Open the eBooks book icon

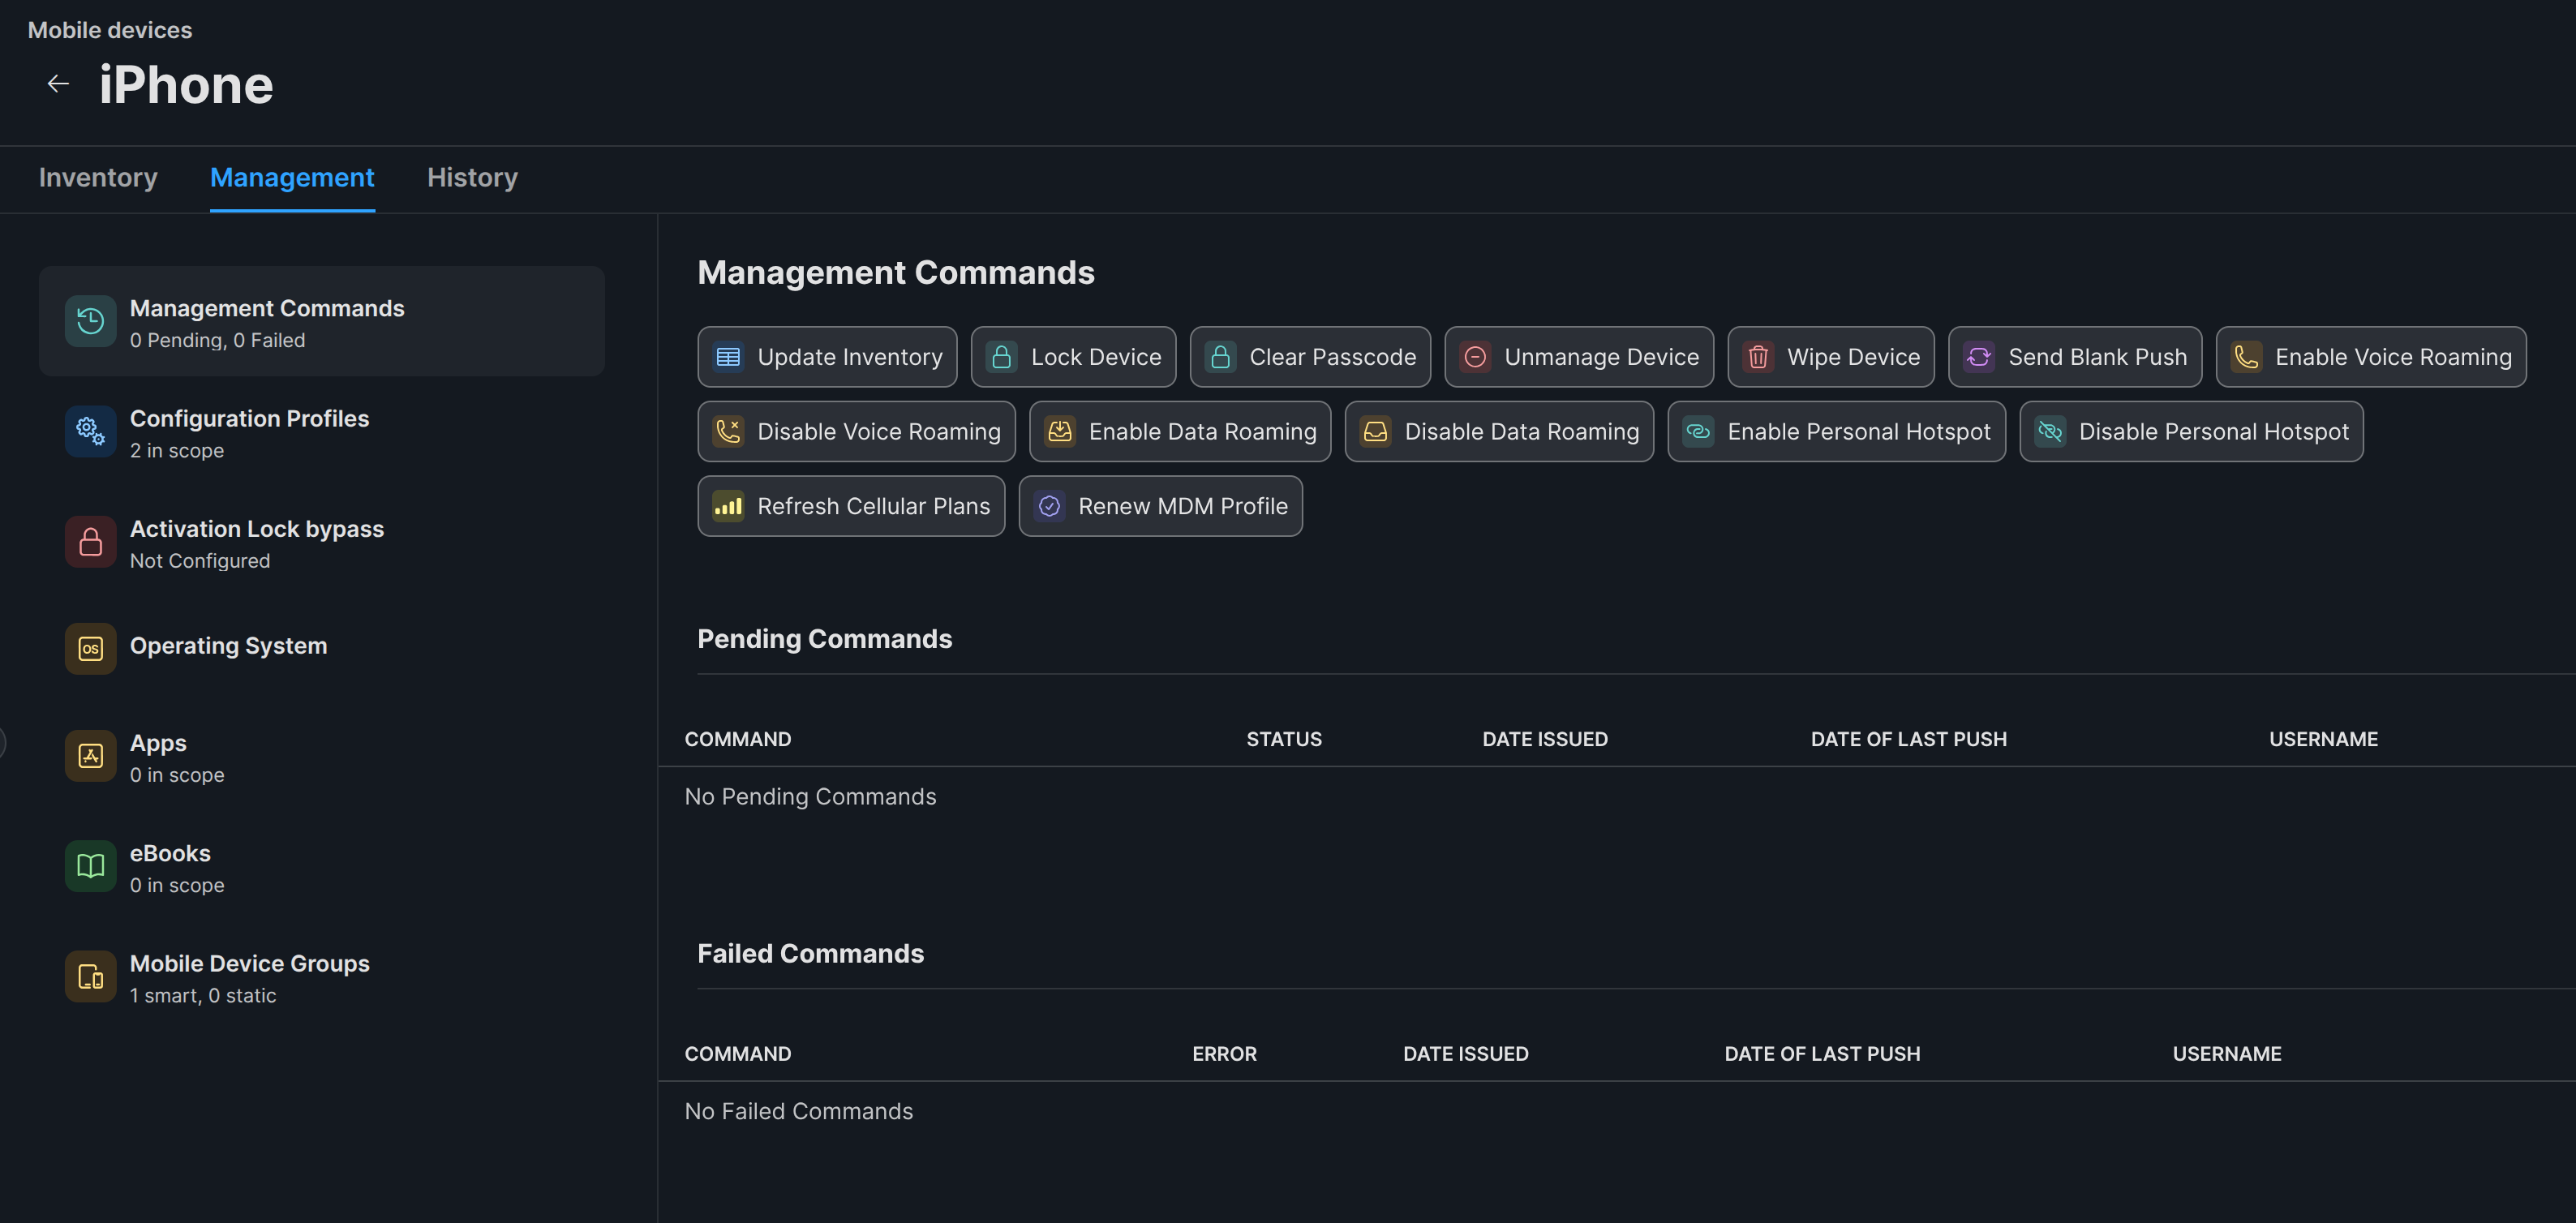[x=91, y=866]
